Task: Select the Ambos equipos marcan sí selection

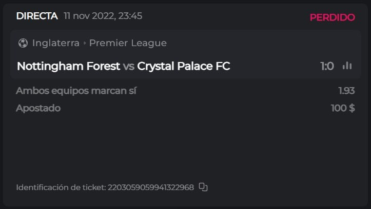Action: click(76, 91)
